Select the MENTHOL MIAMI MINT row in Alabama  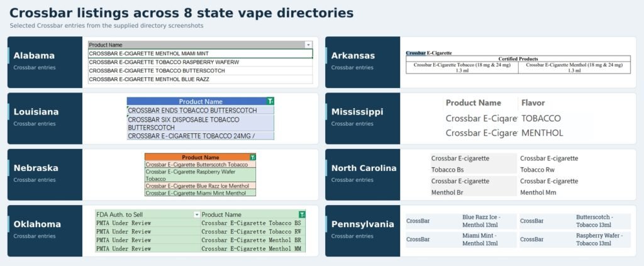coord(201,53)
